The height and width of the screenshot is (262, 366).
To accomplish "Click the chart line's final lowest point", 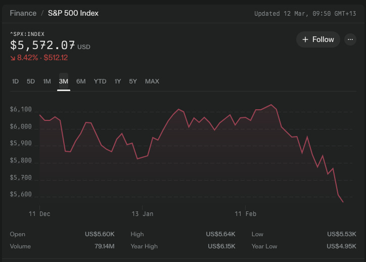I will (343, 202).
